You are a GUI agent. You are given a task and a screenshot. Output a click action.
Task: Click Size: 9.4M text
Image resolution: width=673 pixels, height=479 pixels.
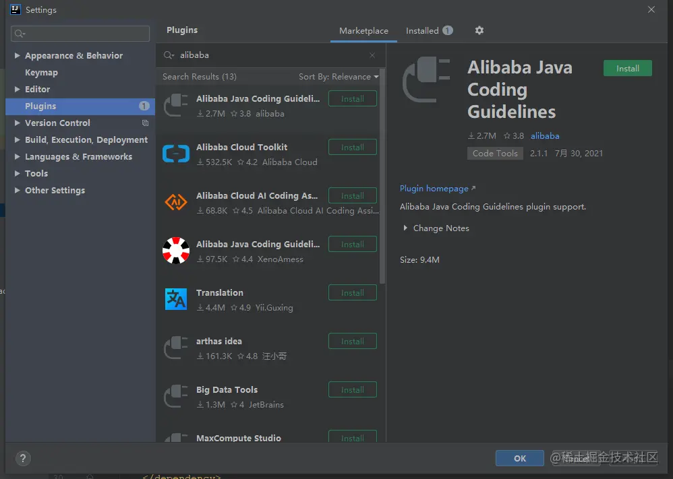pyautogui.click(x=419, y=260)
